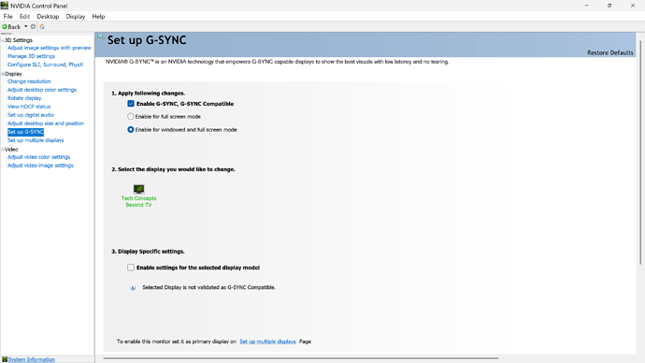
Task: Open Adjust video image settings
Action: 40,166
